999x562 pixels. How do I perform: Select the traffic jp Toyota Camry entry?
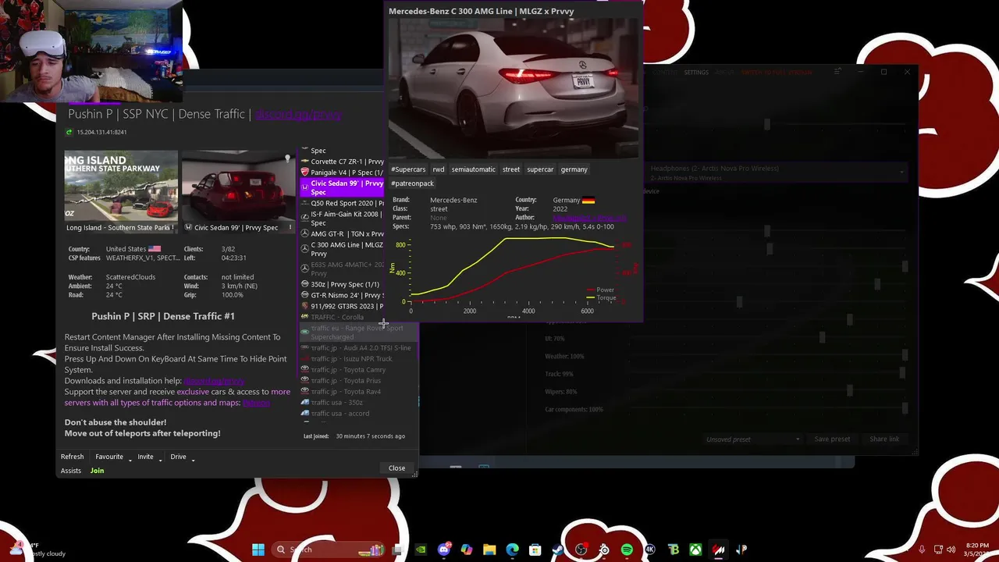(359, 370)
